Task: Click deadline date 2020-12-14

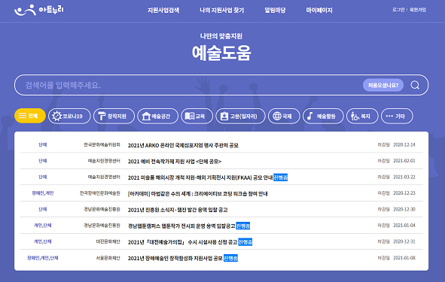Action: click(404, 144)
